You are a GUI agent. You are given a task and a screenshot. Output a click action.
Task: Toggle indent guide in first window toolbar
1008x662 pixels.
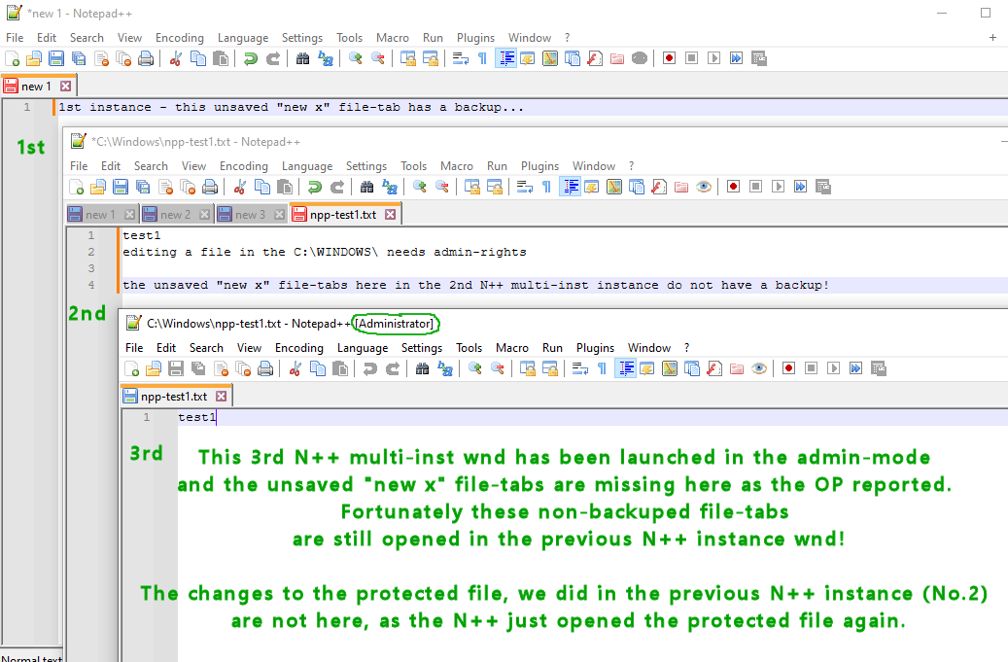click(x=506, y=58)
